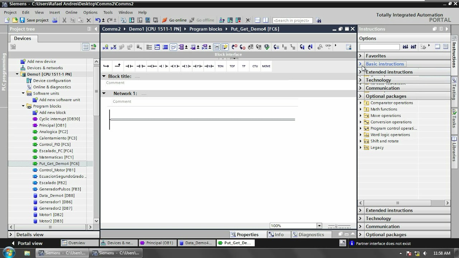This screenshot has width=459, height=258.
Task: Insert MOVE instruction from favorites
Action: coord(266,66)
